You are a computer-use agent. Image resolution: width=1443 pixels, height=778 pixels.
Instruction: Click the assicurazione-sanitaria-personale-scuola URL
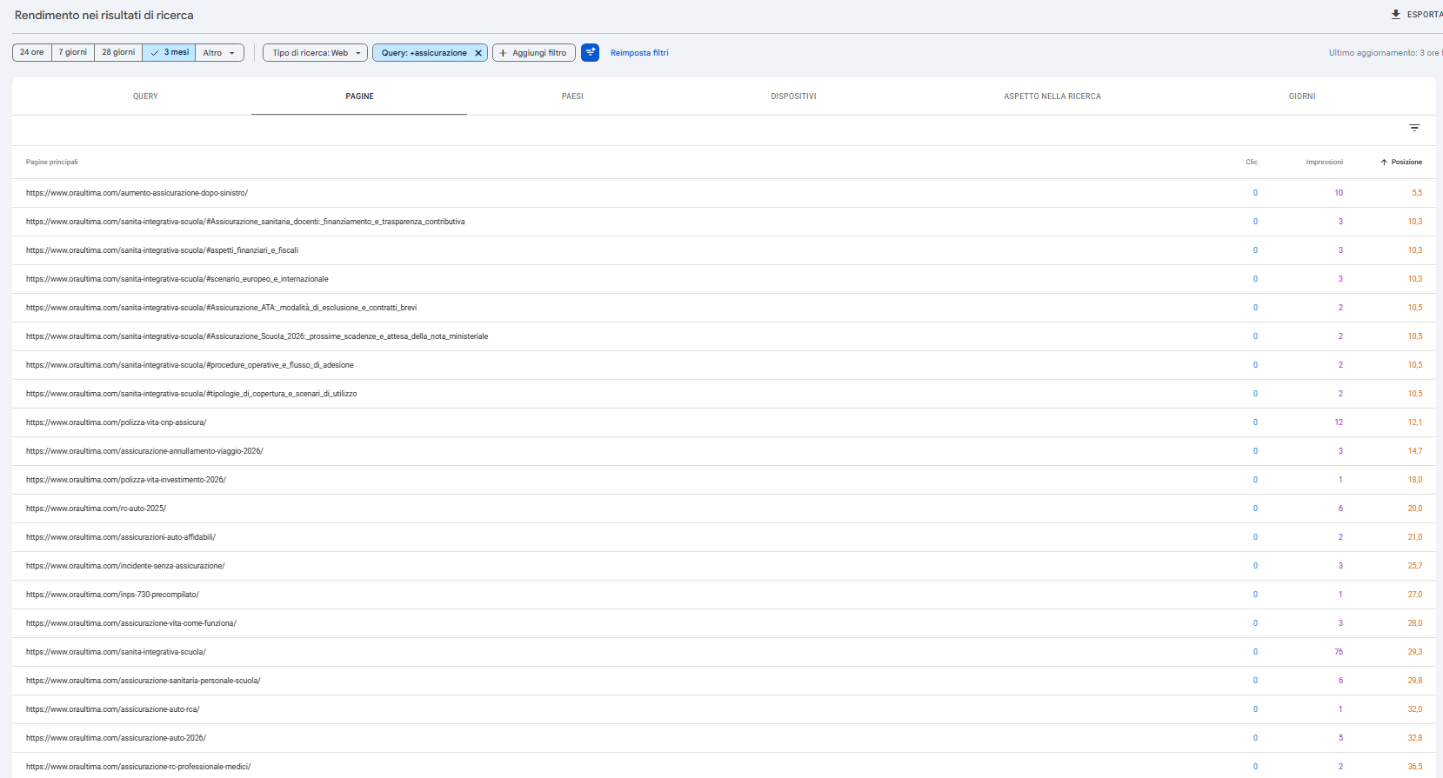[143, 681]
